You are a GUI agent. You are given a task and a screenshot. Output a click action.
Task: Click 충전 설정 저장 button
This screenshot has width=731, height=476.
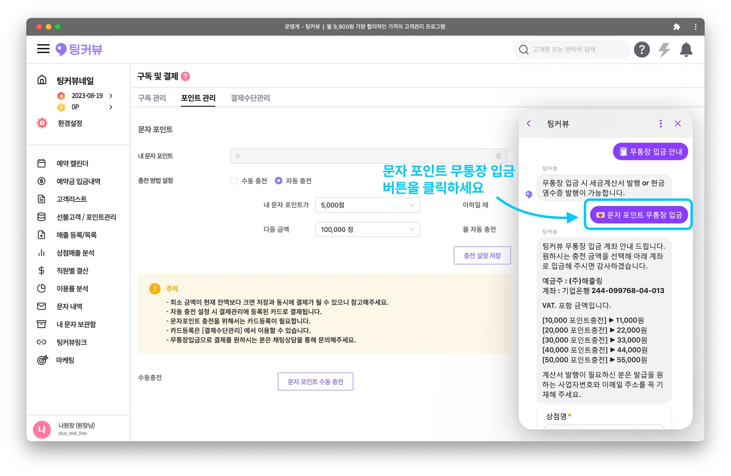(482, 255)
